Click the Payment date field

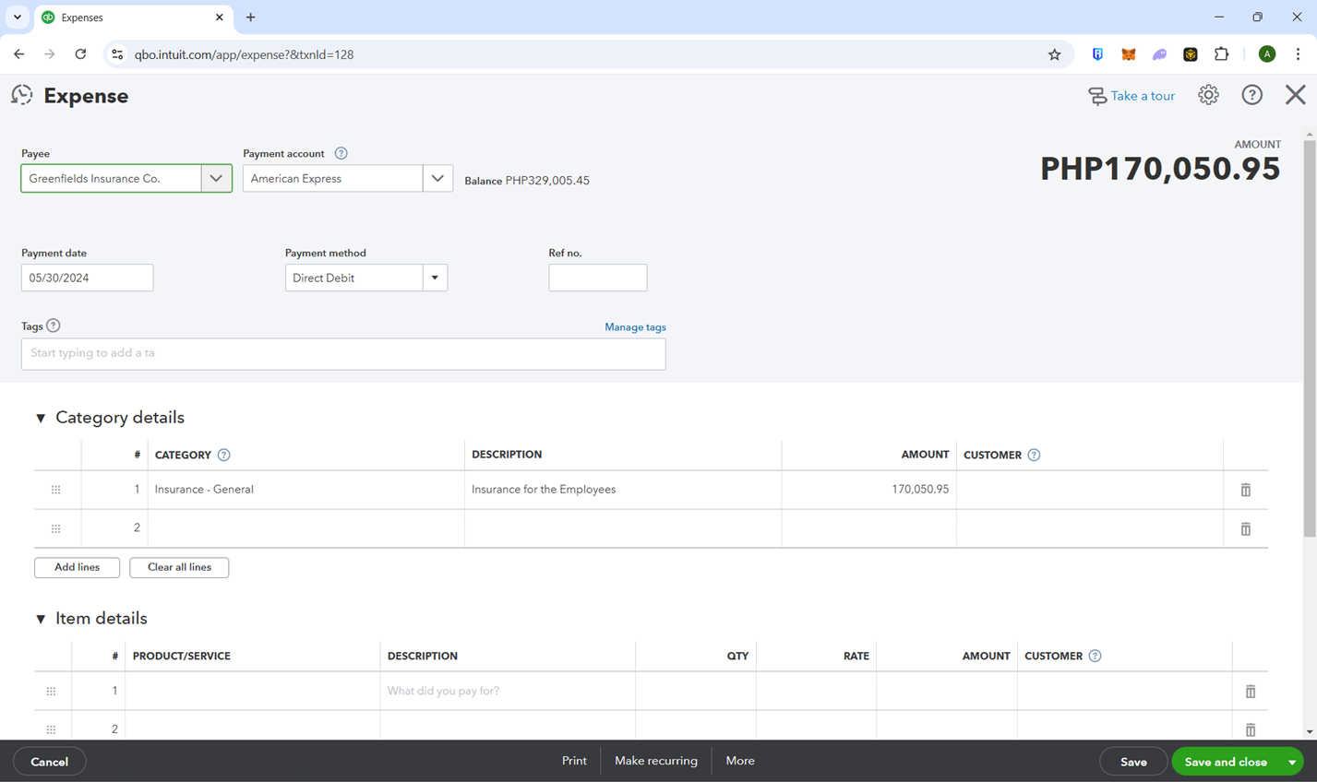(88, 278)
